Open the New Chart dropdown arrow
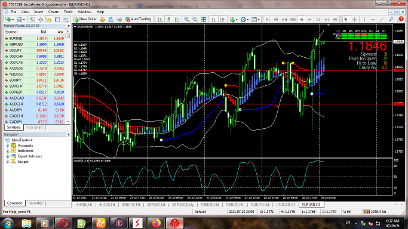 click(13, 20)
